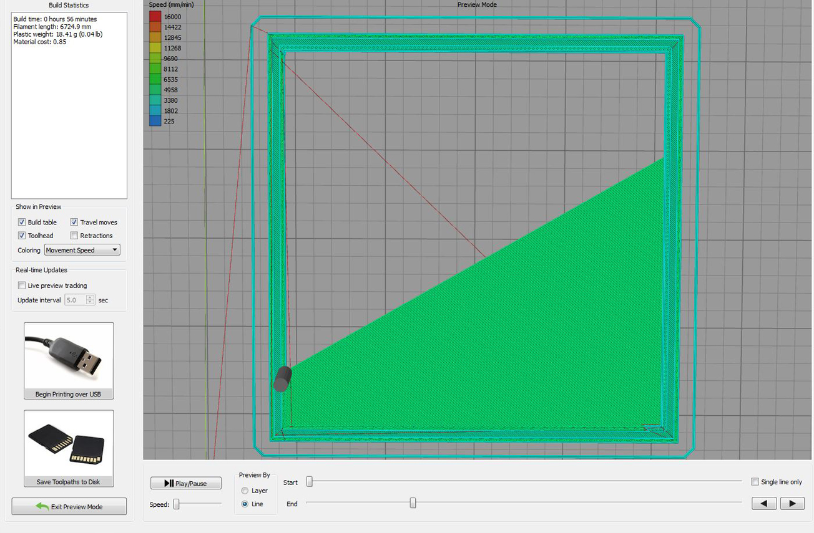Open the Coloring Movement Speed dropdown
The height and width of the screenshot is (533, 814).
point(82,250)
